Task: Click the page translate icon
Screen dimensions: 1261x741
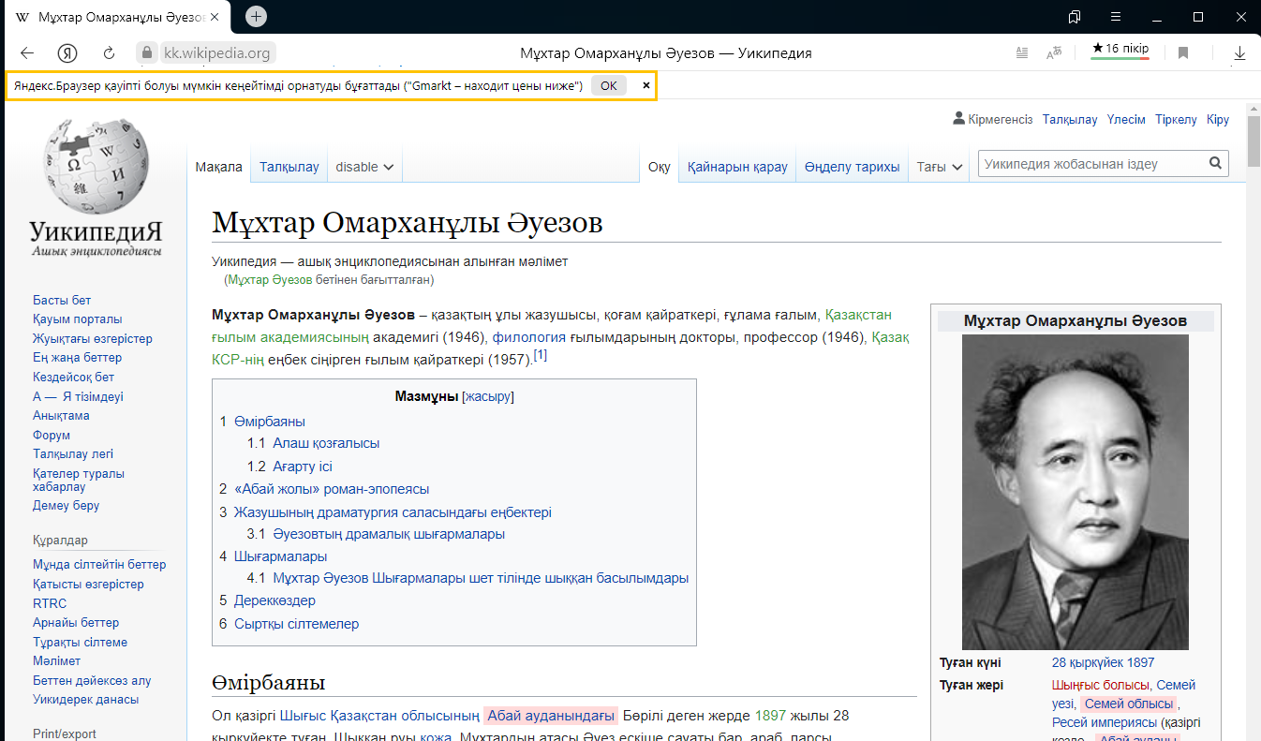Action: [x=1054, y=53]
